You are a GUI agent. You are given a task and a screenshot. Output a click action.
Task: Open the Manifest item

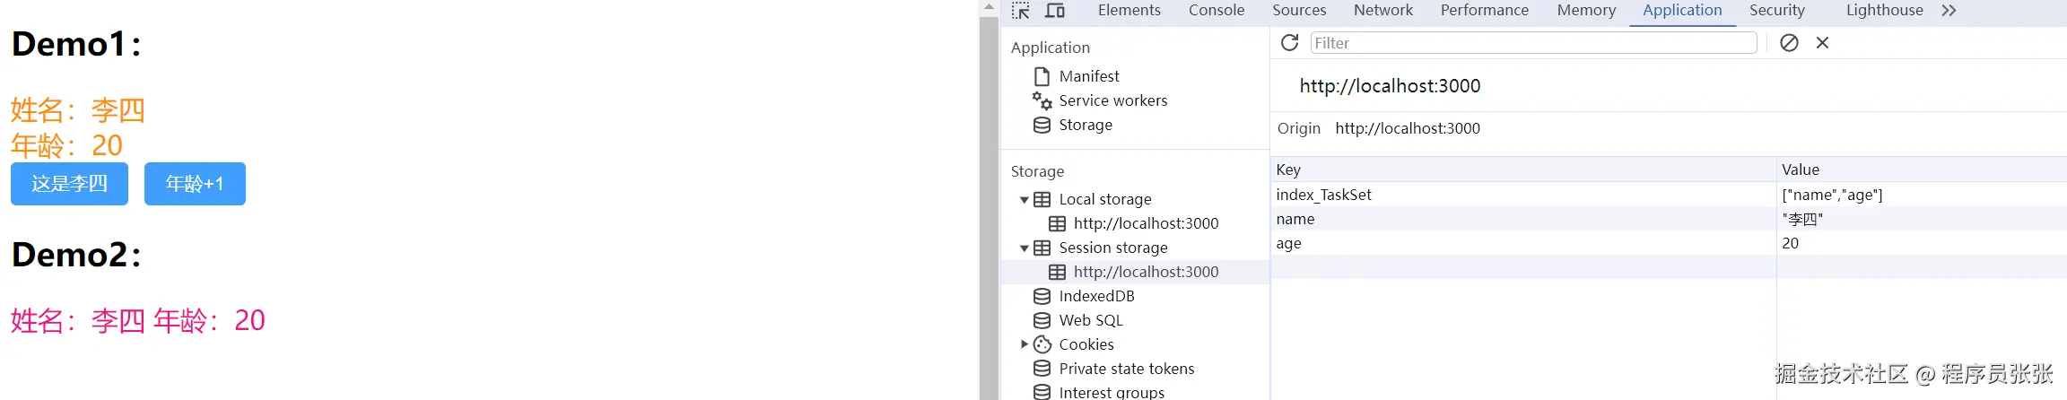coord(1088,76)
